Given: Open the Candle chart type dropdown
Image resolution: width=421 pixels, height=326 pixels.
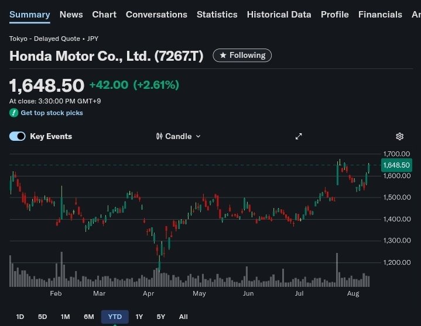Looking at the screenshot, I should tap(178, 136).
